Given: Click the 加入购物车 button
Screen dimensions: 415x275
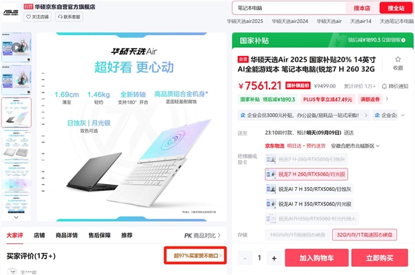Looking at the screenshot, I should click(317, 258).
